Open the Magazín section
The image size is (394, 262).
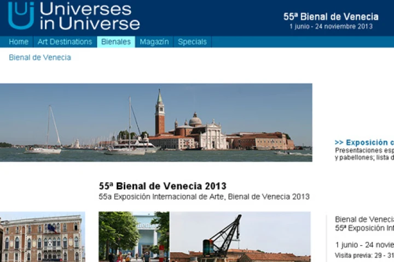pos(154,42)
